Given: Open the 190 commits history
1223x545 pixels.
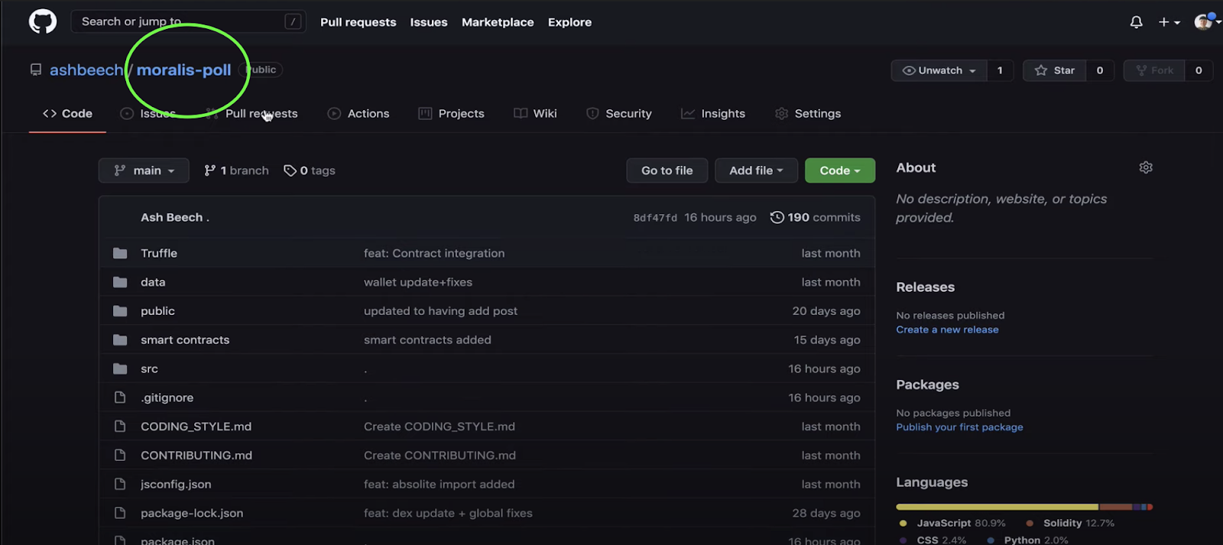Looking at the screenshot, I should click(815, 217).
